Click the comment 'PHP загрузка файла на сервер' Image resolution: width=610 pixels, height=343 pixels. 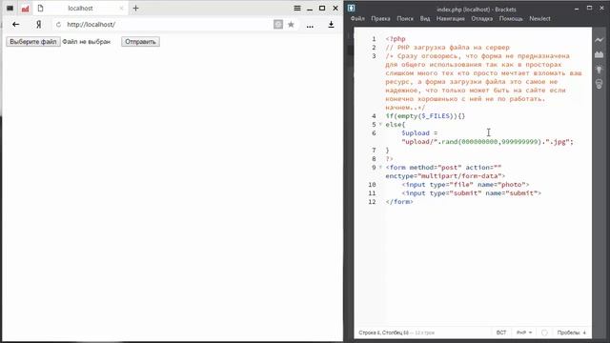pyautogui.click(x=454, y=48)
